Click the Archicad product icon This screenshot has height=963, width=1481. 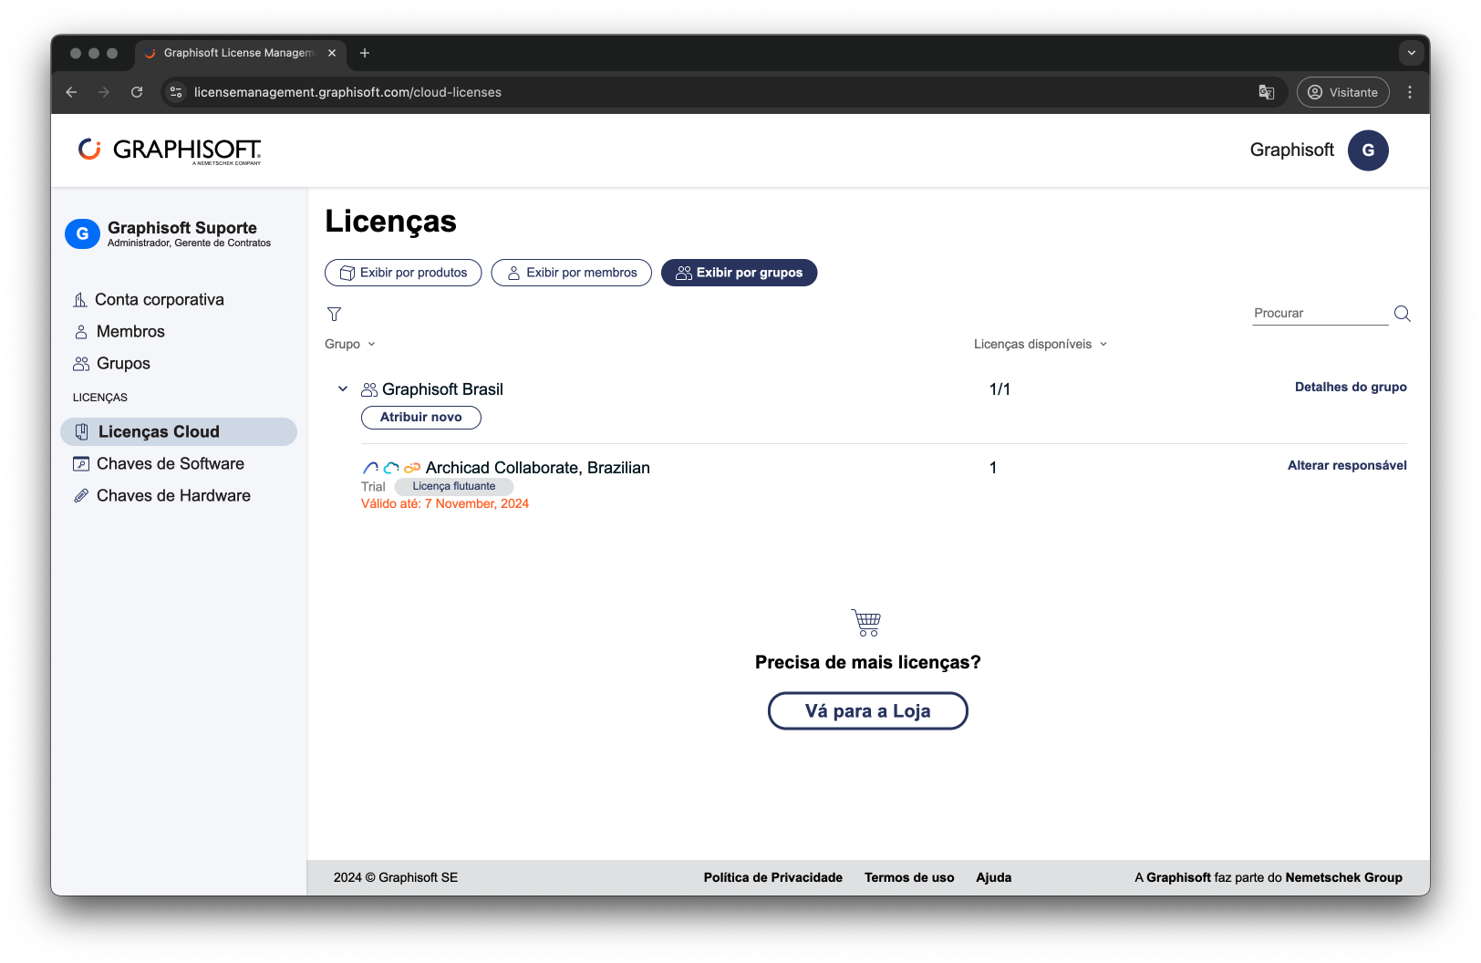click(370, 468)
